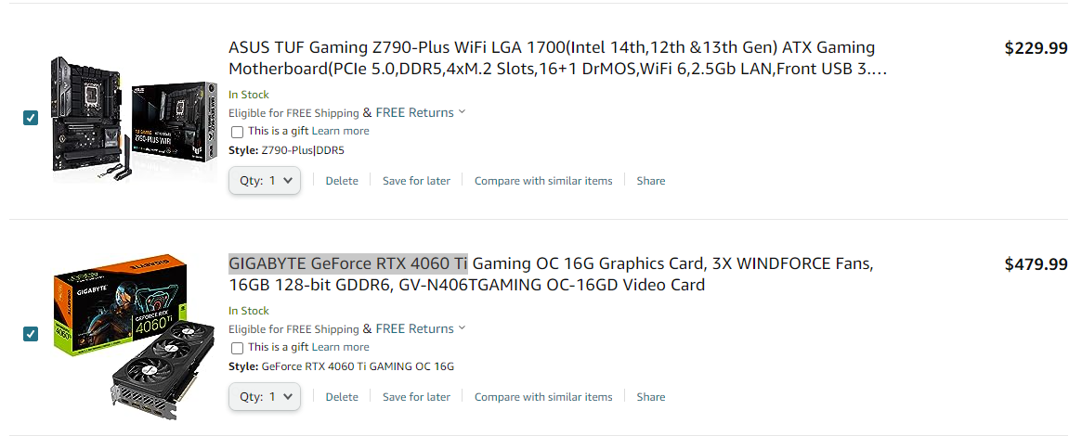The width and height of the screenshot is (1082, 436).
Task: Open quantity dropdown for GIGABYTE graphics card
Action: click(x=265, y=397)
